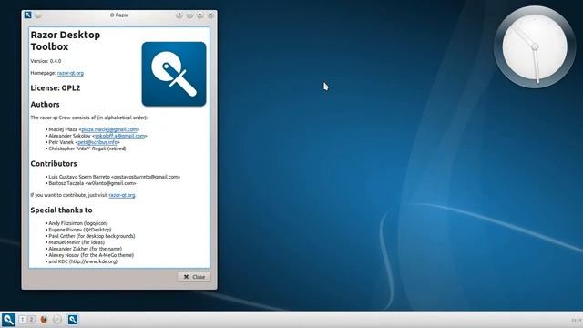This screenshot has width=583, height=328.
Task: Open petr@scribus.info email link
Action: coord(97,142)
